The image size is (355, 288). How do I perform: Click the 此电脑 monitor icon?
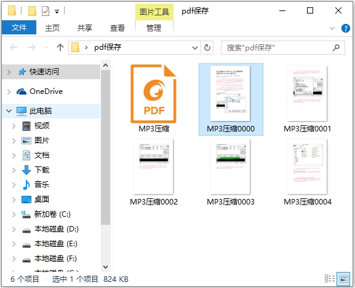point(22,111)
